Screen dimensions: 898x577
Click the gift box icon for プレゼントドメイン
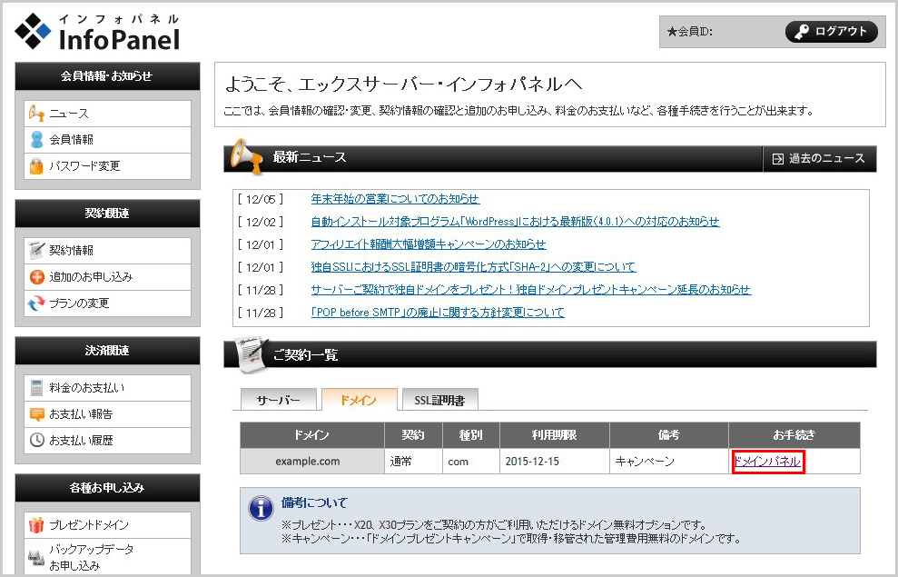pyautogui.click(x=36, y=524)
